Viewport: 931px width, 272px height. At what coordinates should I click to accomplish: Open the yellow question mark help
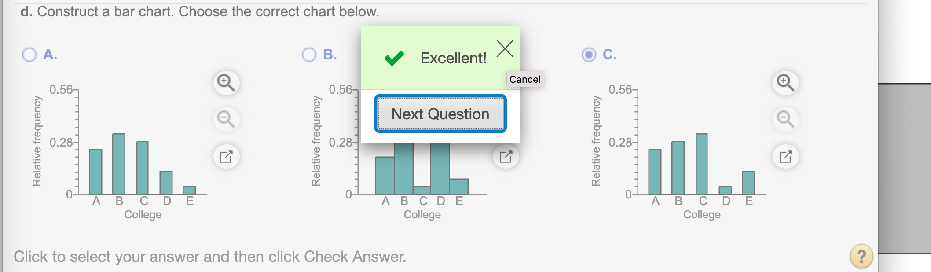tap(861, 256)
